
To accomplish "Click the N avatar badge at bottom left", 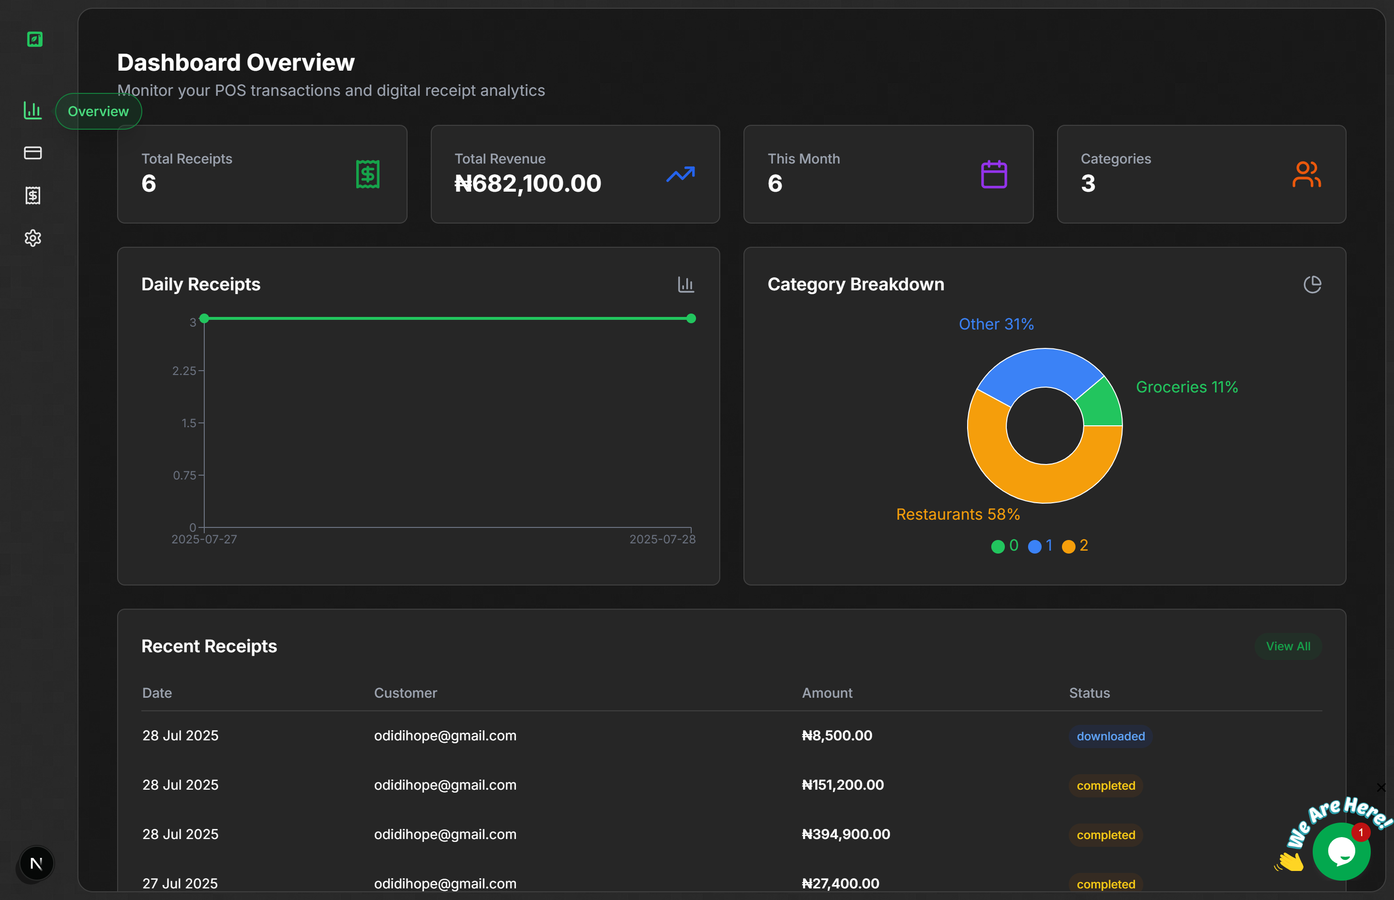I will coord(36,863).
